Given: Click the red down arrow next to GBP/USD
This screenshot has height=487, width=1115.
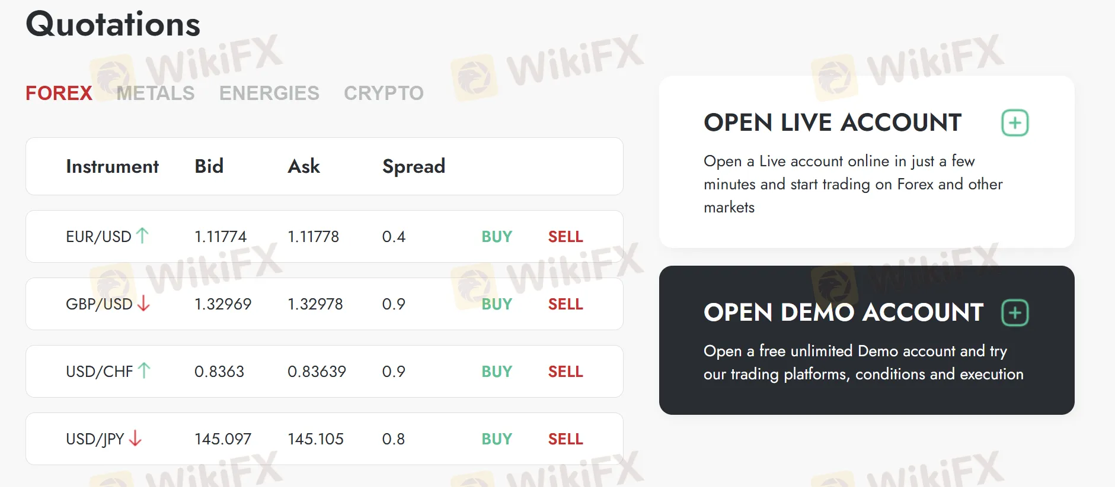Looking at the screenshot, I should 143,304.
